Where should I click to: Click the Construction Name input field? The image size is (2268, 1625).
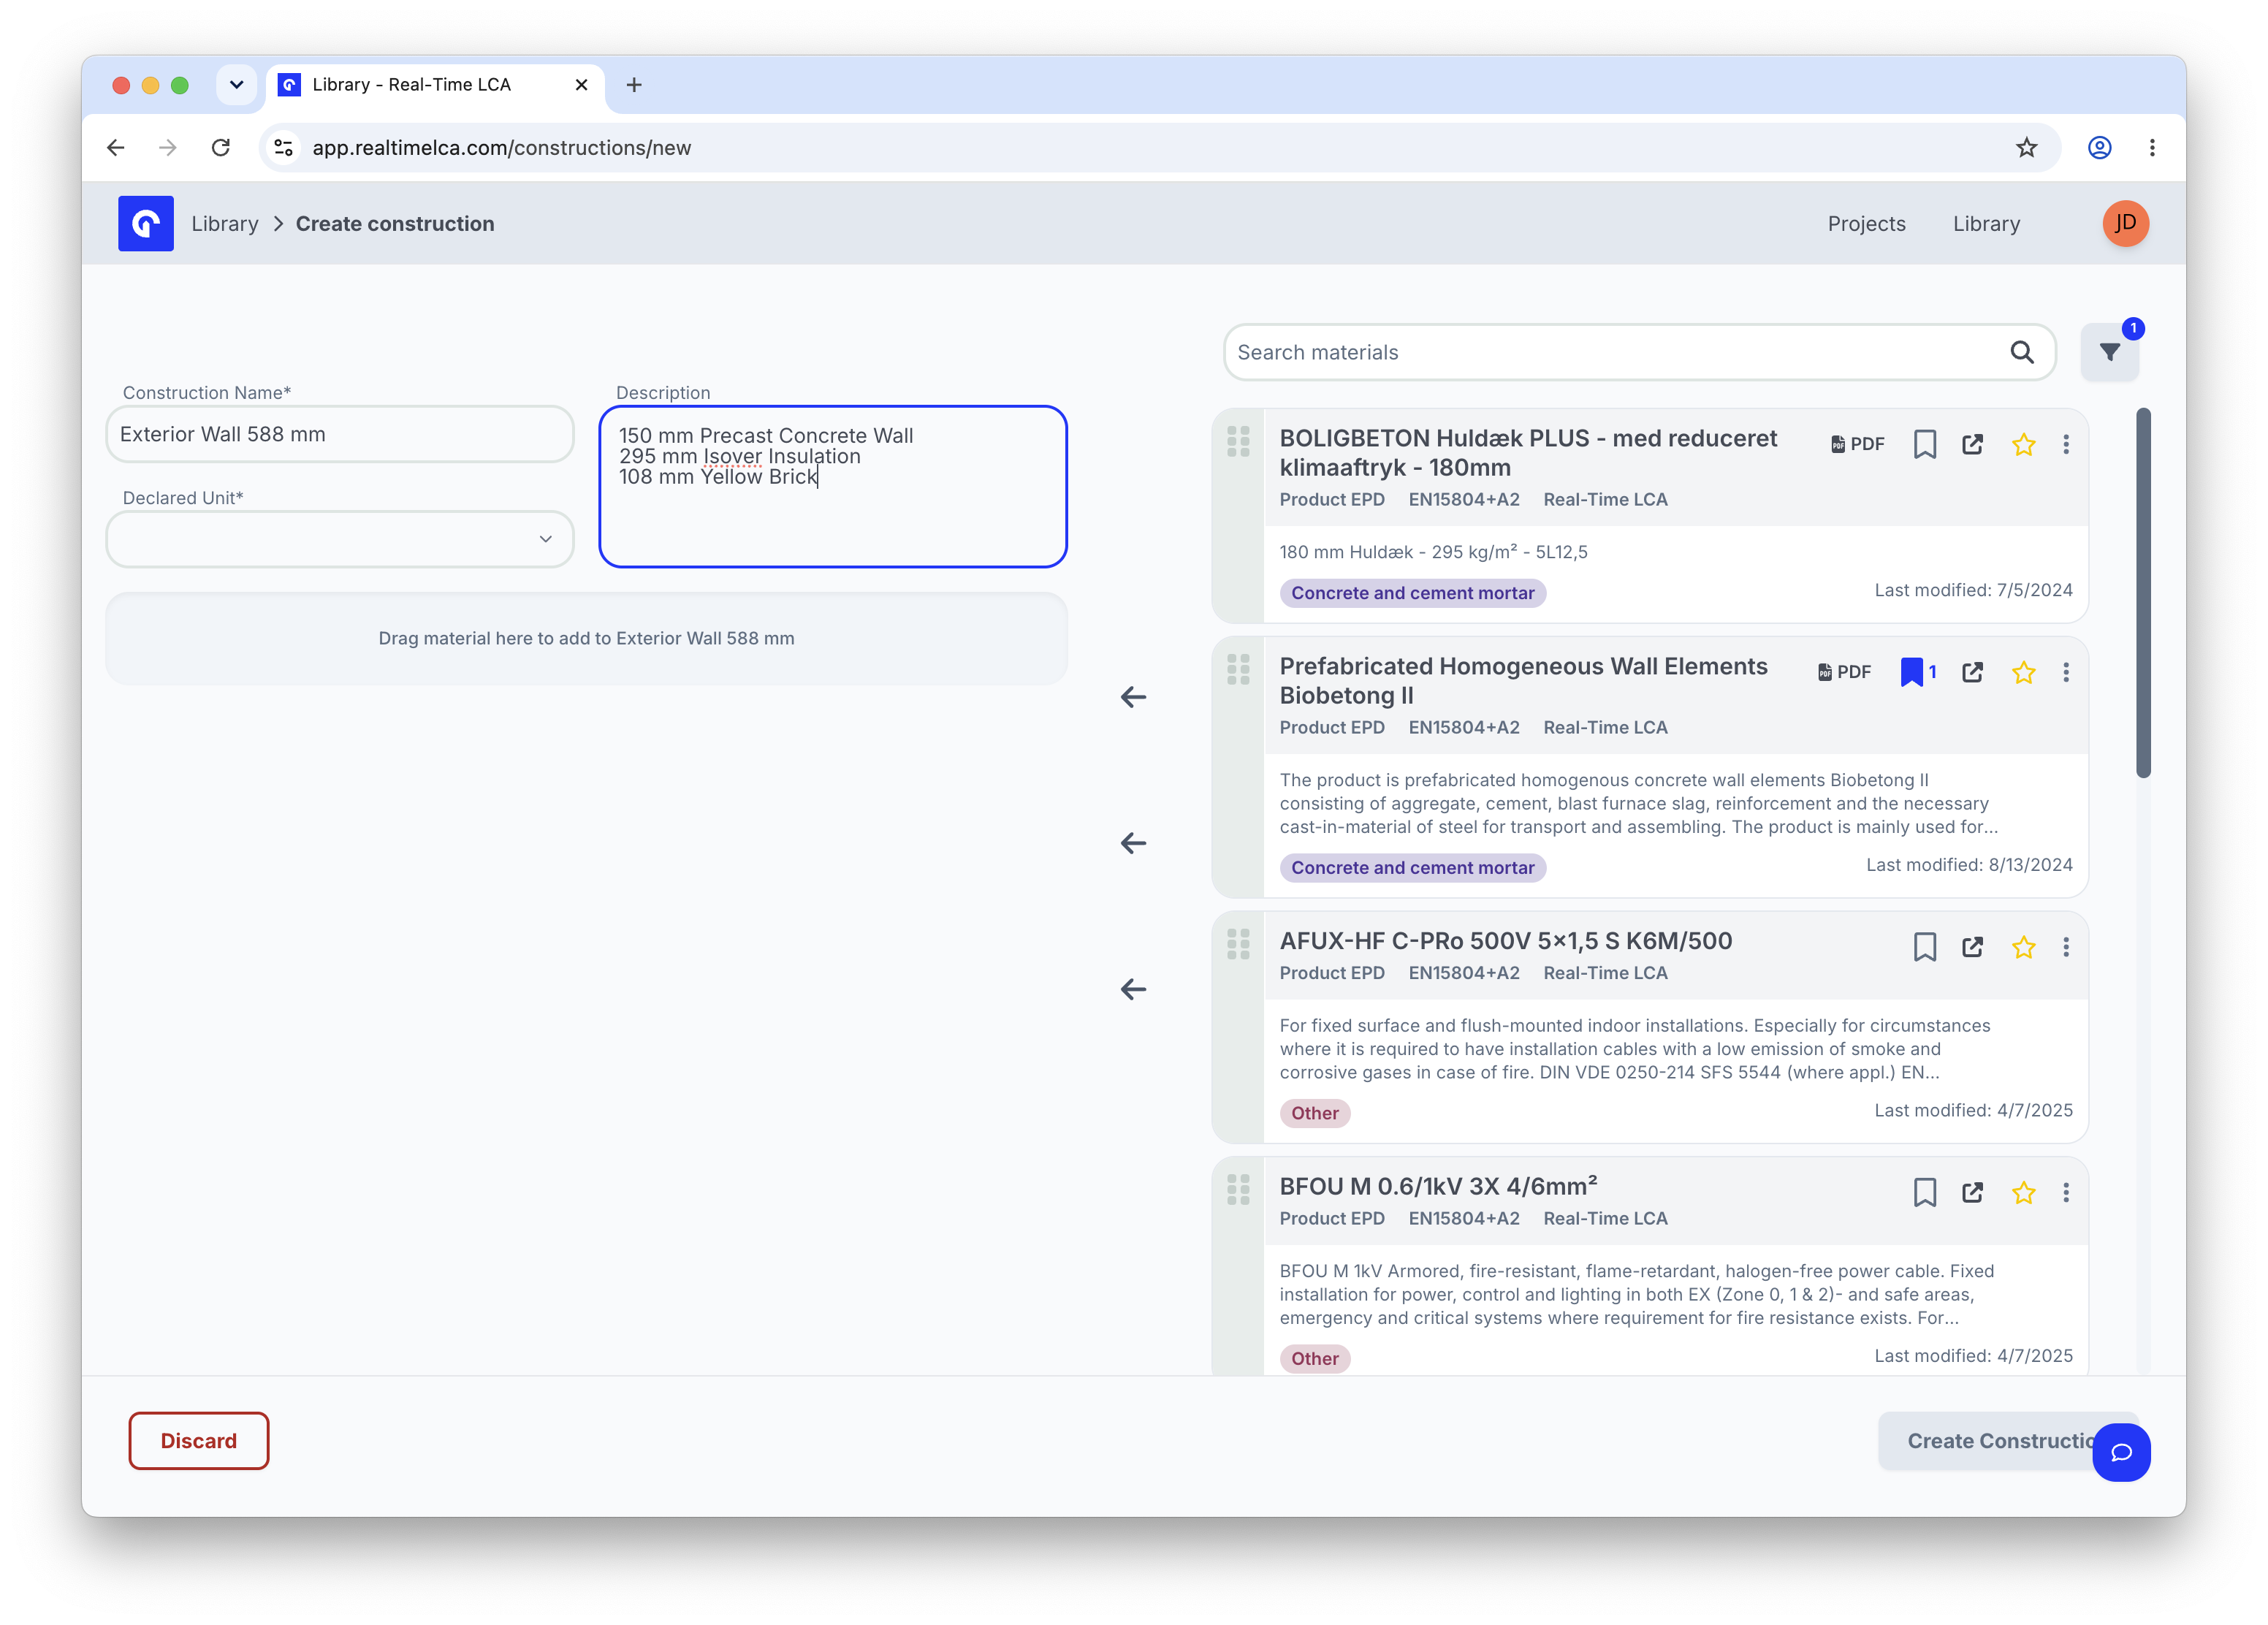point(340,434)
